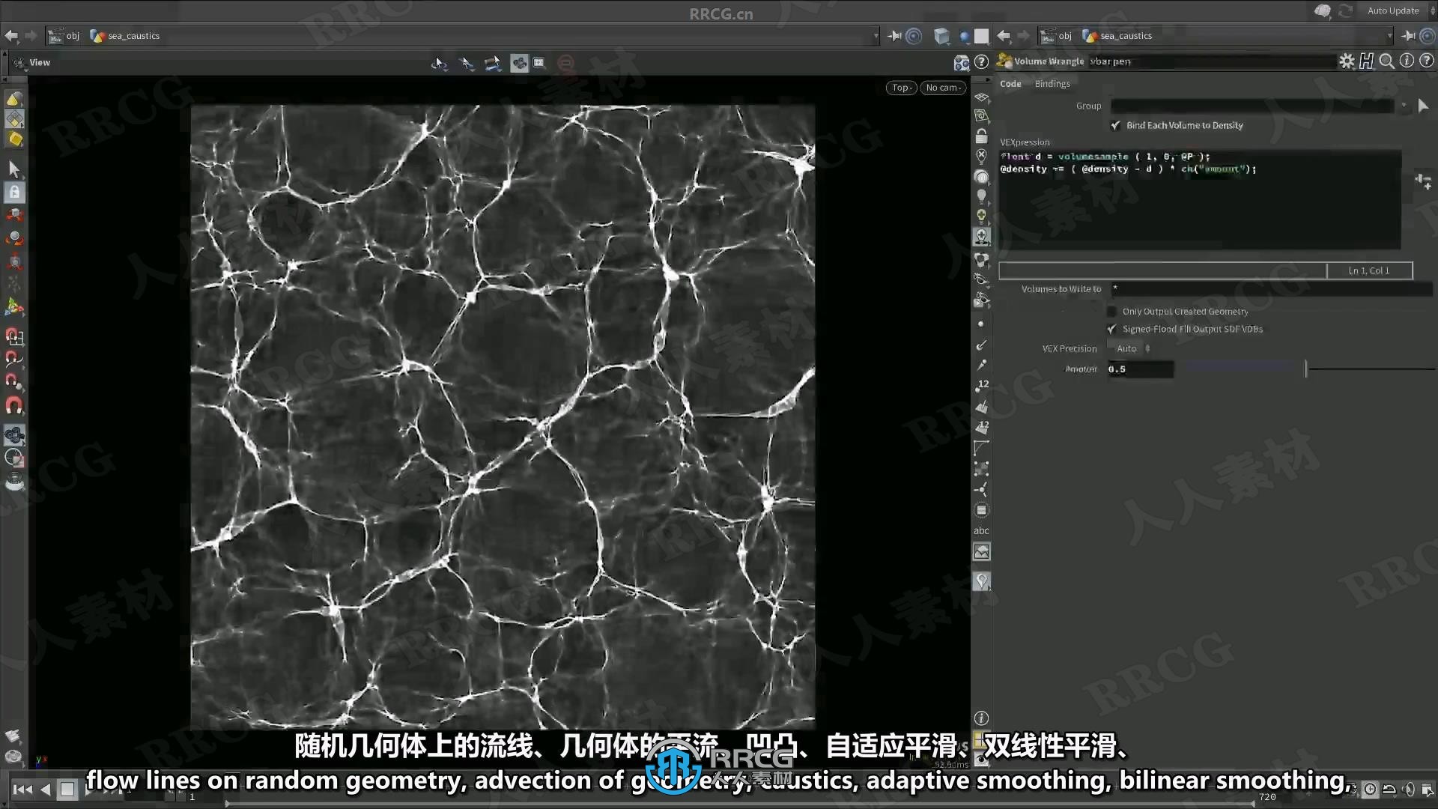Switch to the Code tab

[x=1010, y=83]
